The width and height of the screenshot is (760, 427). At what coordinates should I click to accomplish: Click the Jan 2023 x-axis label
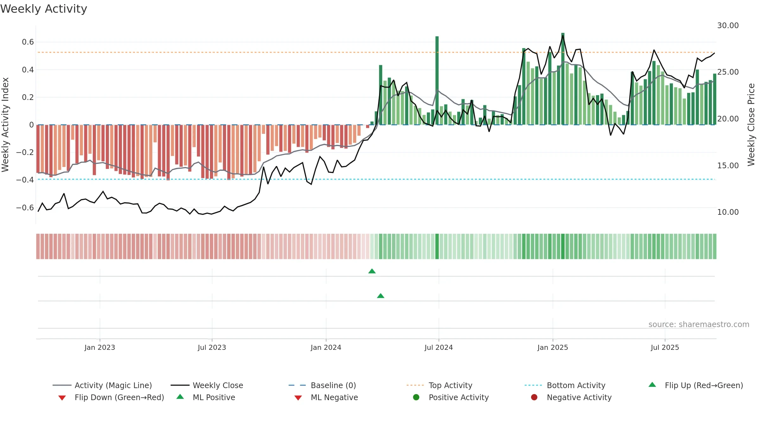[x=100, y=347]
